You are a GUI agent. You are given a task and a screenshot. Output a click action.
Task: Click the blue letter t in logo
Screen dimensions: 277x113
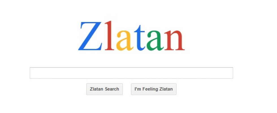[x=140, y=38]
